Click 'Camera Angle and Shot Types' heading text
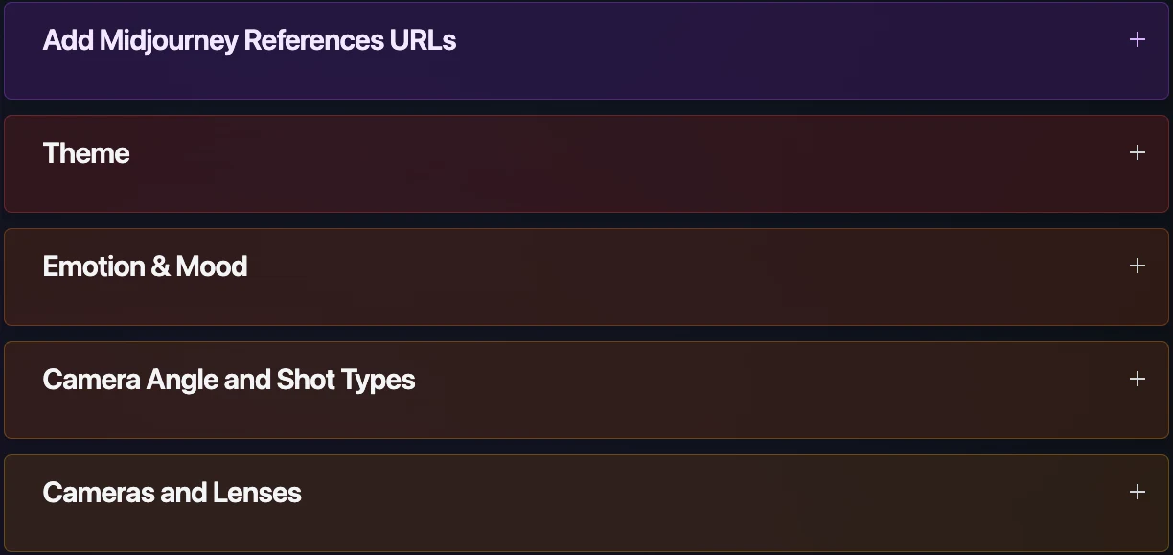Image resolution: width=1173 pixels, height=555 pixels. point(229,380)
